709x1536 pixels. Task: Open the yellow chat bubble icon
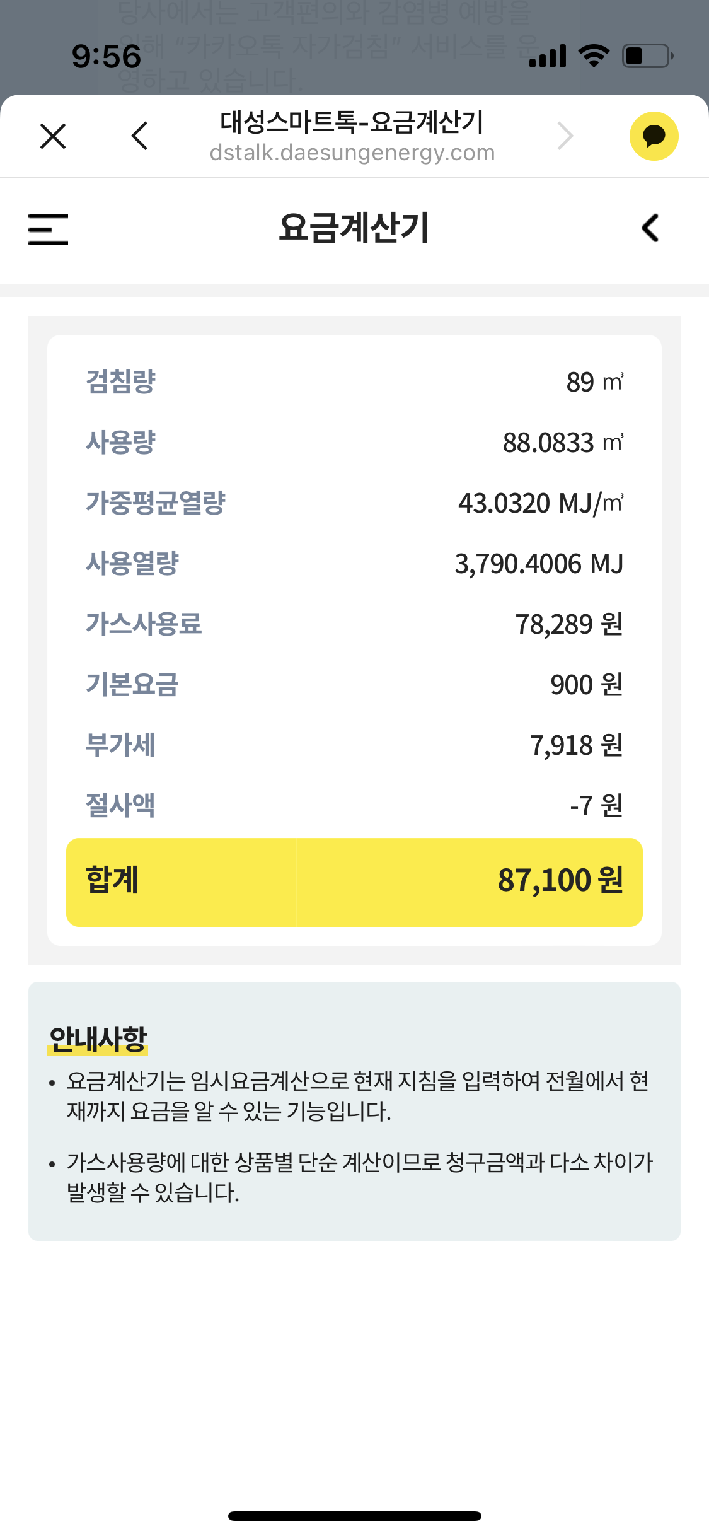(x=654, y=136)
